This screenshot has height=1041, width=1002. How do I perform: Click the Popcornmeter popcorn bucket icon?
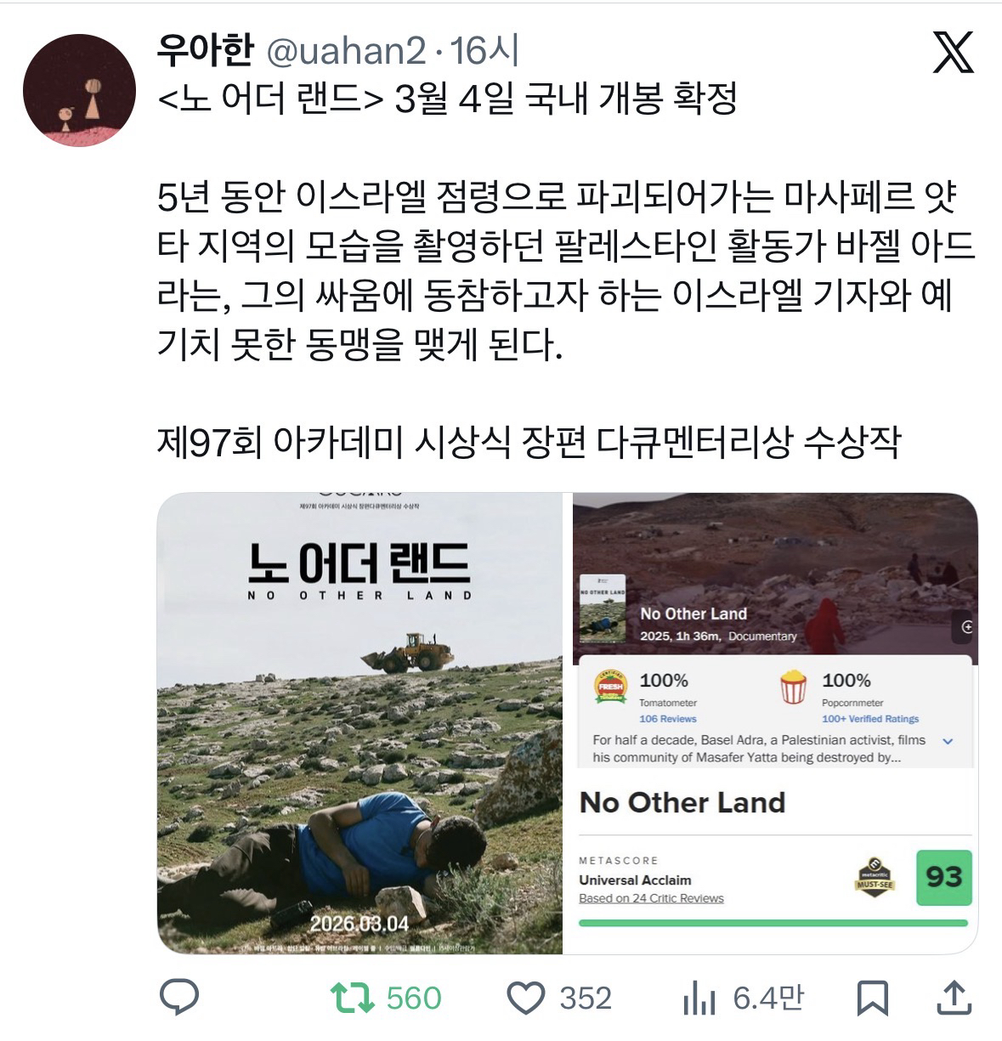coord(794,687)
